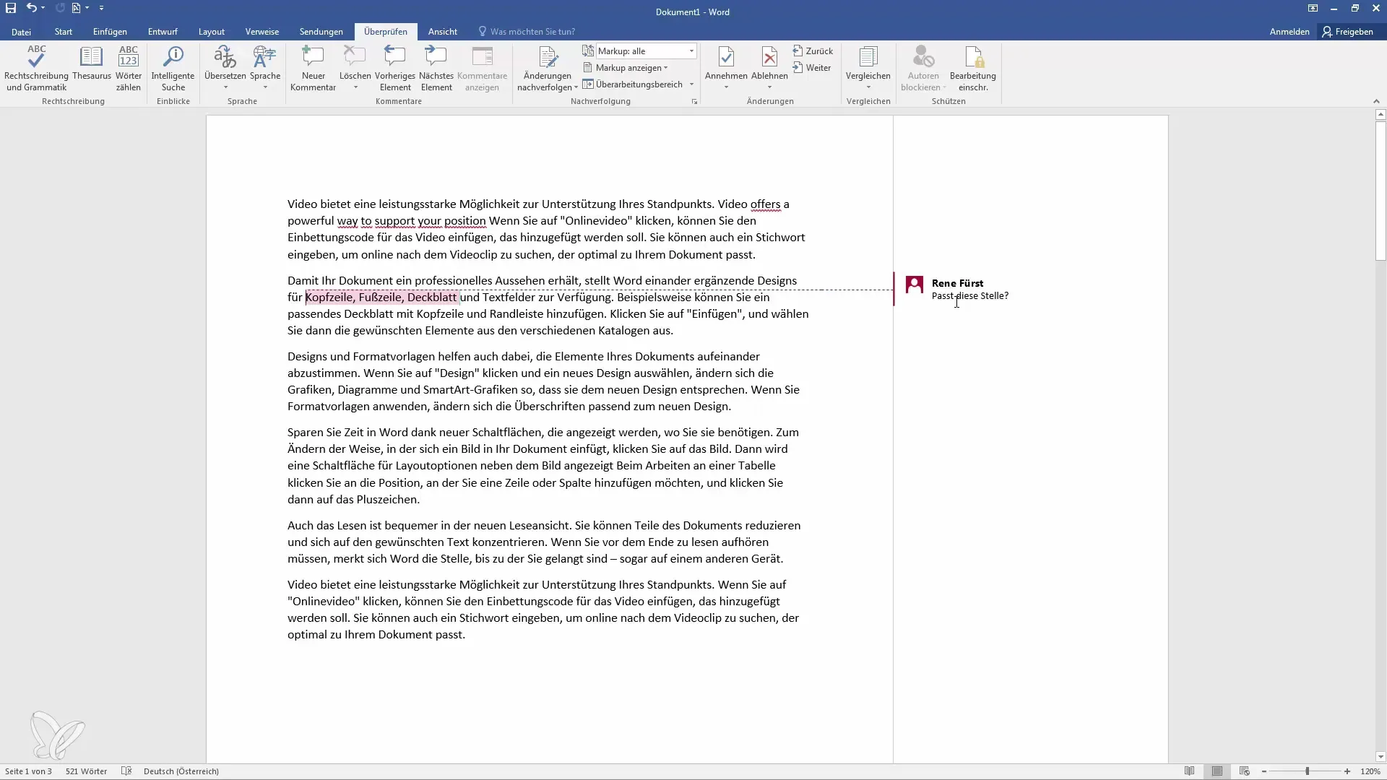Screen dimensions: 1387x780
Task: Go to next change with Weiter
Action: click(x=811, y=68)
